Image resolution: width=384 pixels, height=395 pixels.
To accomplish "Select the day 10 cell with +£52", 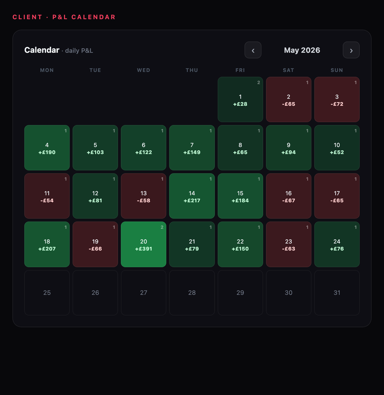I will point(337,148).
